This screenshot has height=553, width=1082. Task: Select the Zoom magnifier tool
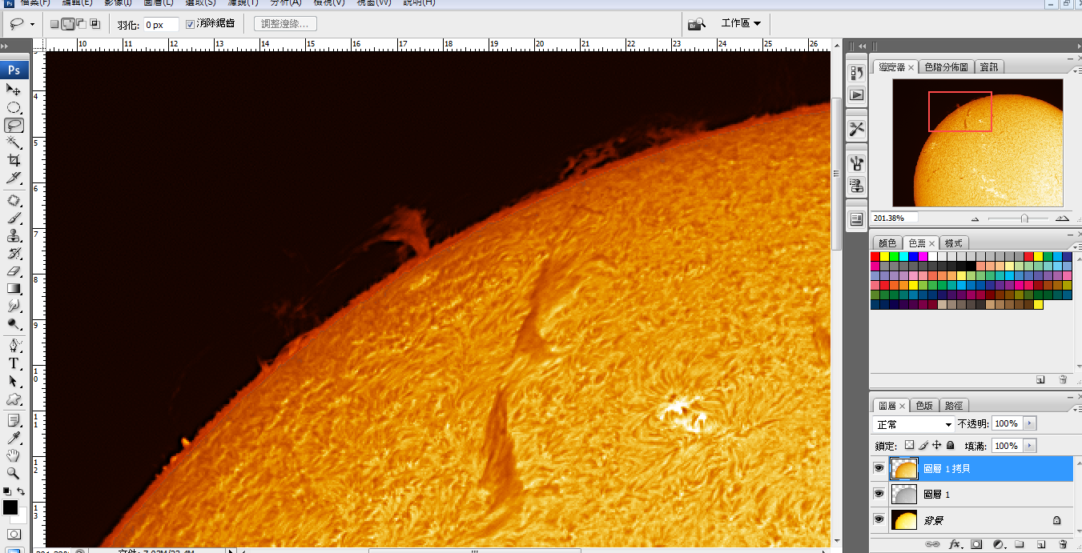click(x=14, y=473)
